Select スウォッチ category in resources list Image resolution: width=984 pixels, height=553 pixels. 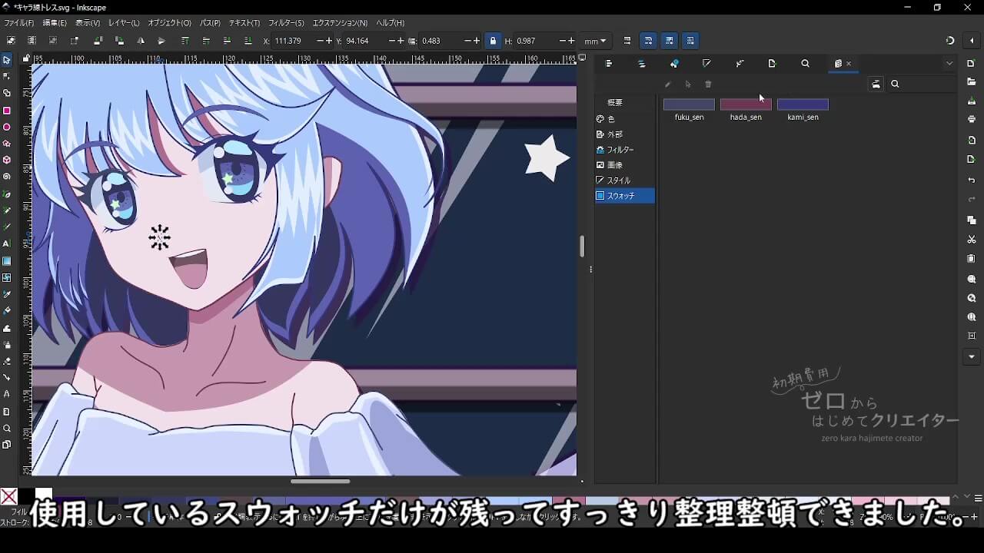tap(625, 196)
